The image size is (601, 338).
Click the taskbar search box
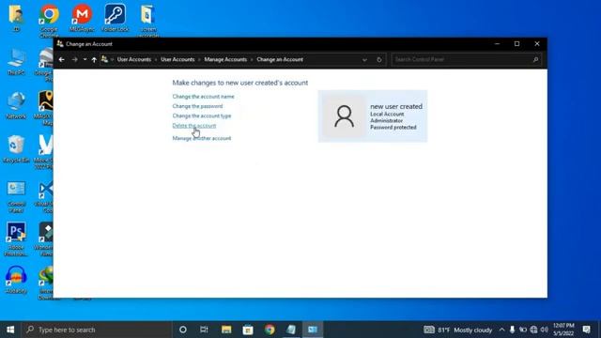pos(96,330)
